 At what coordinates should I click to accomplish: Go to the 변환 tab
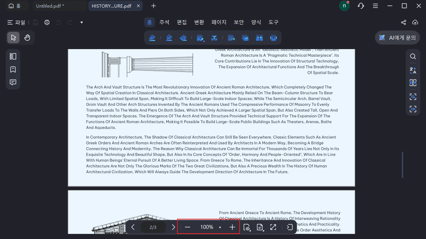tap(199, 22)
